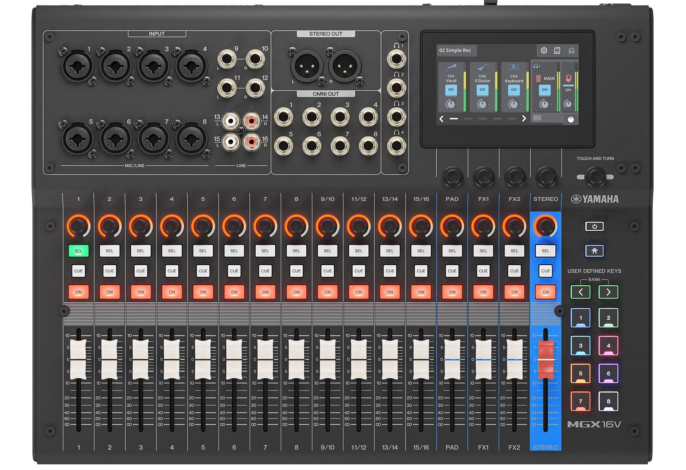The image size is (686, 470).
Task: Tap the save card icon on the touchscreen
Action: (557, 50)
